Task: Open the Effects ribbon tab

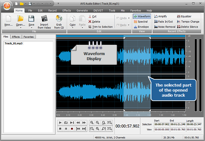Action: [x=67, y=11]
